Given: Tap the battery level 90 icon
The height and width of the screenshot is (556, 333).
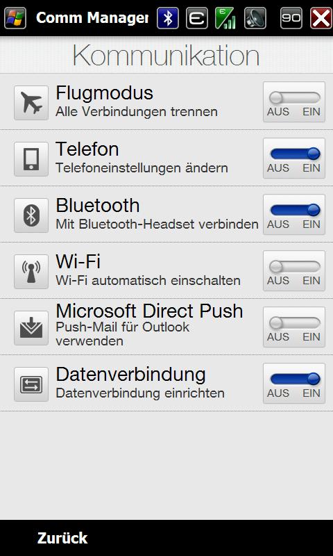Looking at the screenshot, I should click(x=291, y=18).
